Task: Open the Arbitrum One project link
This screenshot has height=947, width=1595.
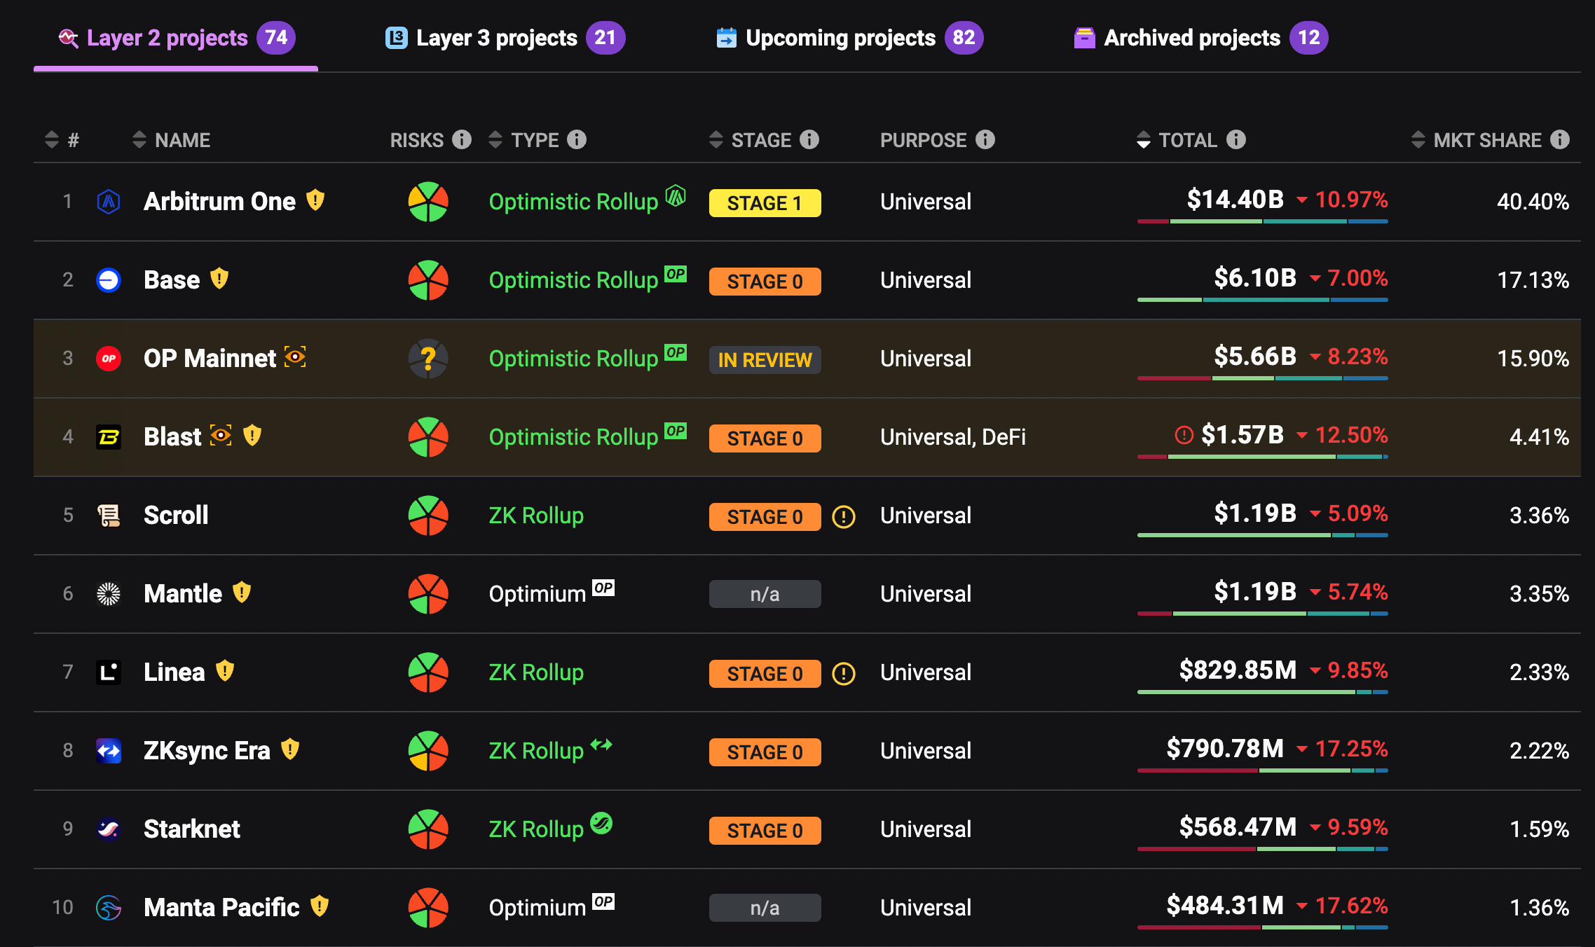Action: [x=219, y=202]
